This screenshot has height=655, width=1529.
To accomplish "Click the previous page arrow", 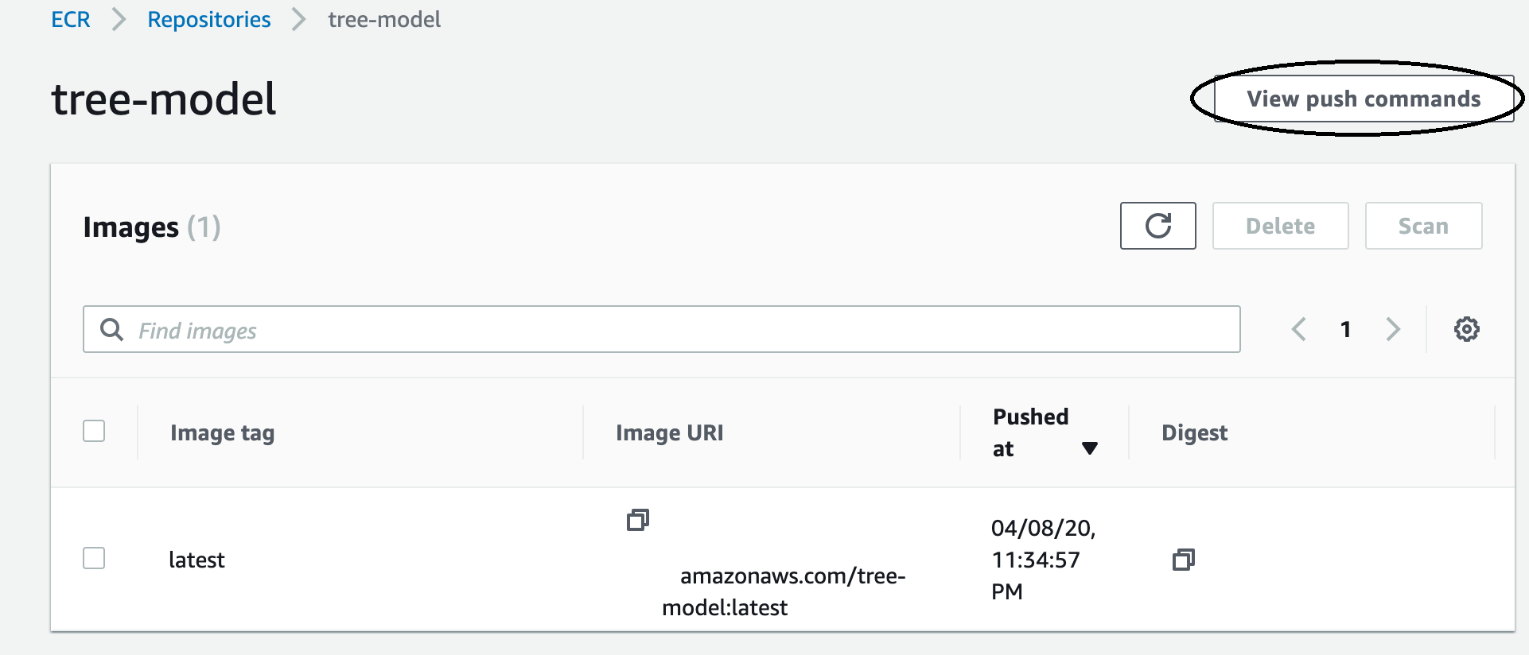I will [1298, 329].
